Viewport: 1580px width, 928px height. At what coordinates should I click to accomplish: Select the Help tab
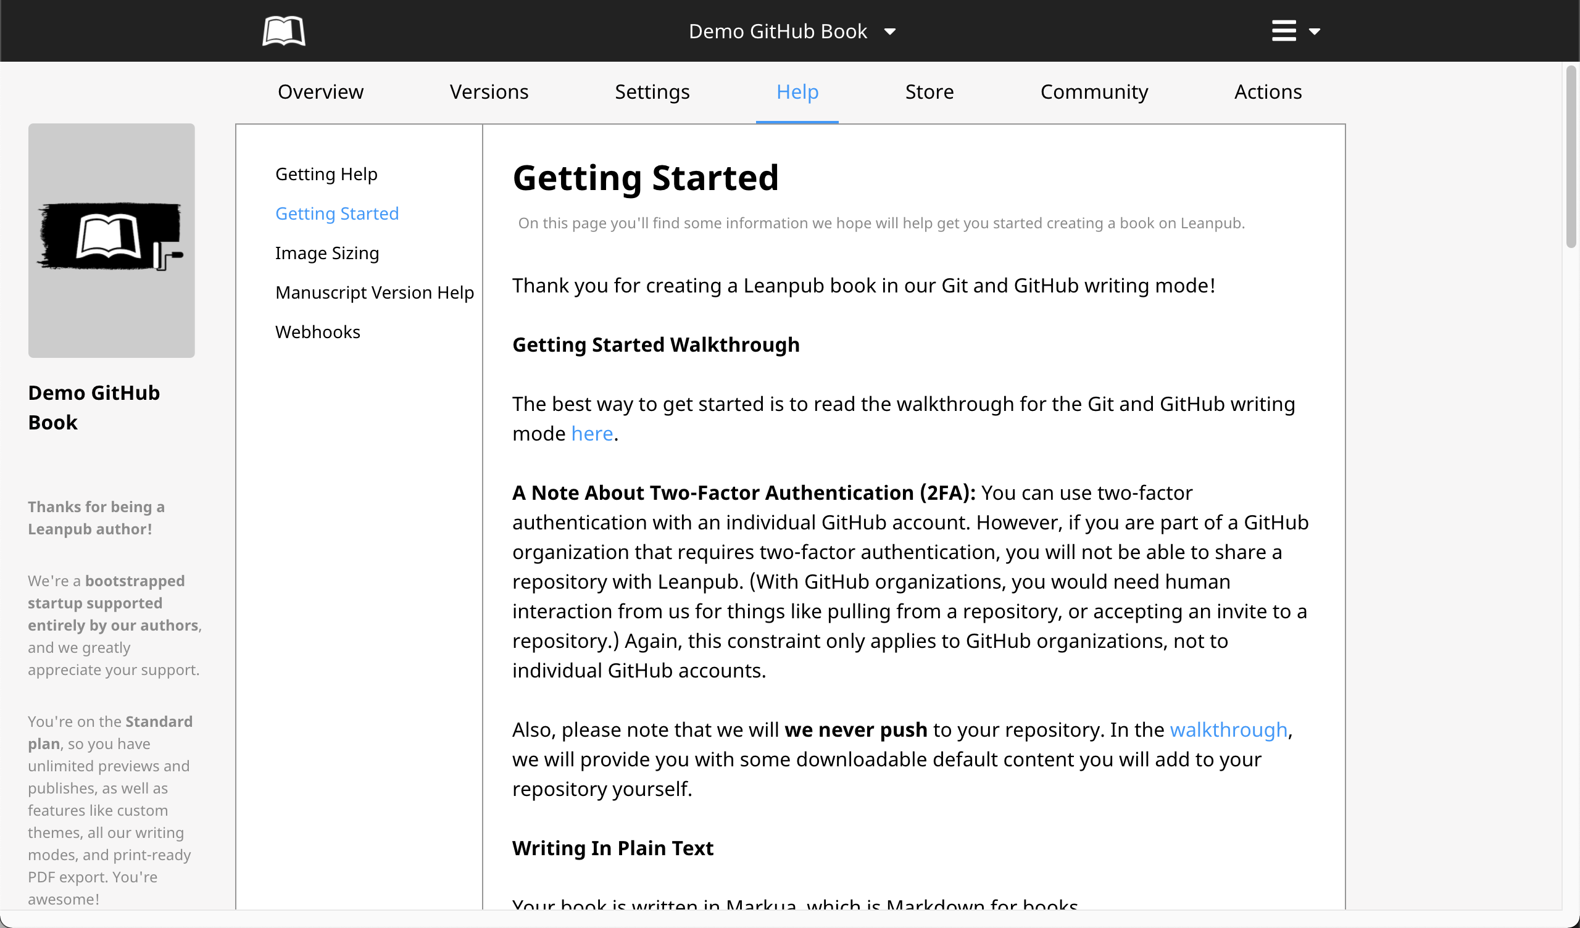pyautogui.click(x=797, y=91)
